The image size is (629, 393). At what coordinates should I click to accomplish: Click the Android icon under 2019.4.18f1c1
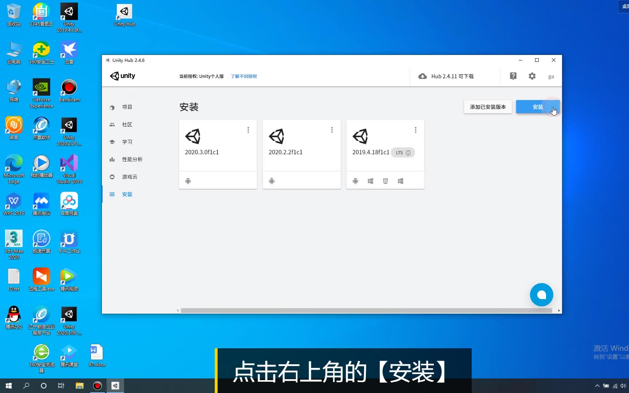355,180
